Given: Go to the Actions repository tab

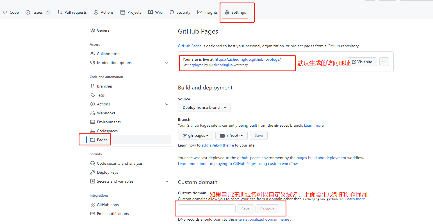Looking at the screenshot, I should pyautogui.click(x=104, y=12).
